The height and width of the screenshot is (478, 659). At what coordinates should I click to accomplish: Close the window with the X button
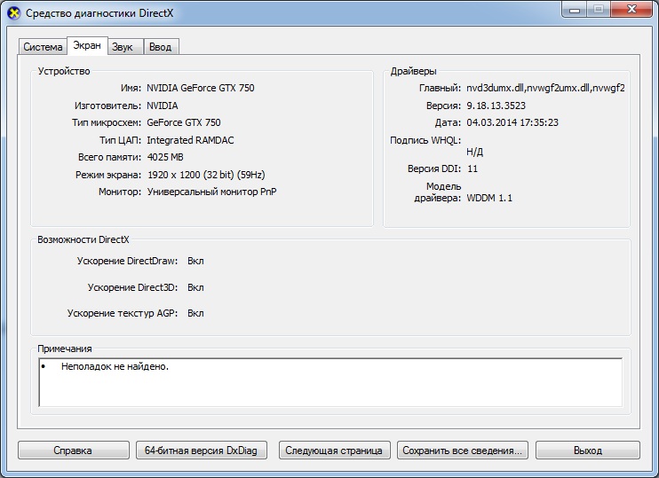point(631,10)
